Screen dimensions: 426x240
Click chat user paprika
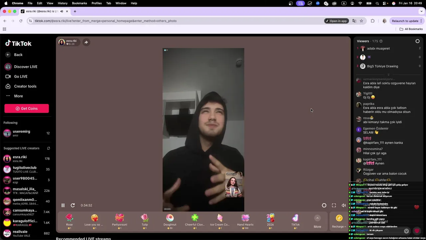369,104
